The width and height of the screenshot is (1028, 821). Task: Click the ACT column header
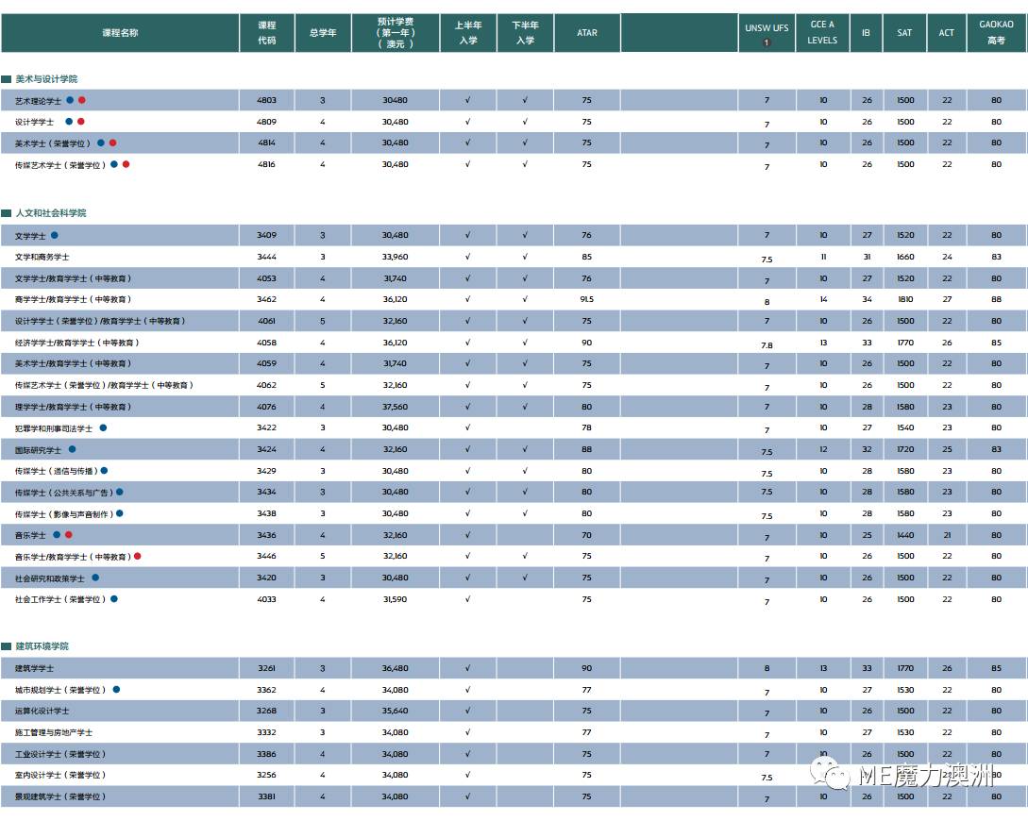tap(946, 33)
